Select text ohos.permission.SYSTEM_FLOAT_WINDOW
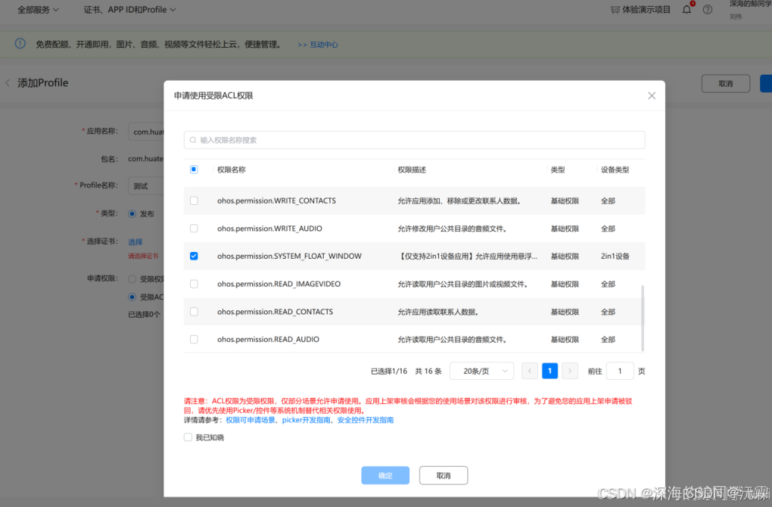The image size is (772, 507). pos(289,256)
